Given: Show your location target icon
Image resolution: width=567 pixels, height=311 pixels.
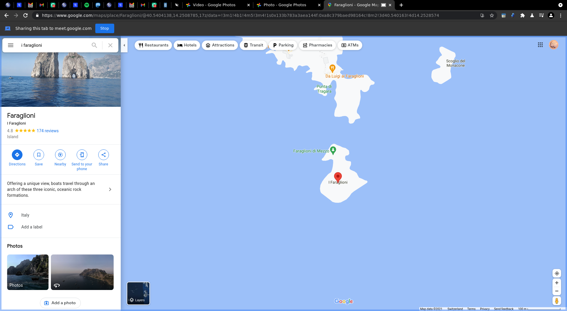Looking at the screenshot, I should 557,273.
